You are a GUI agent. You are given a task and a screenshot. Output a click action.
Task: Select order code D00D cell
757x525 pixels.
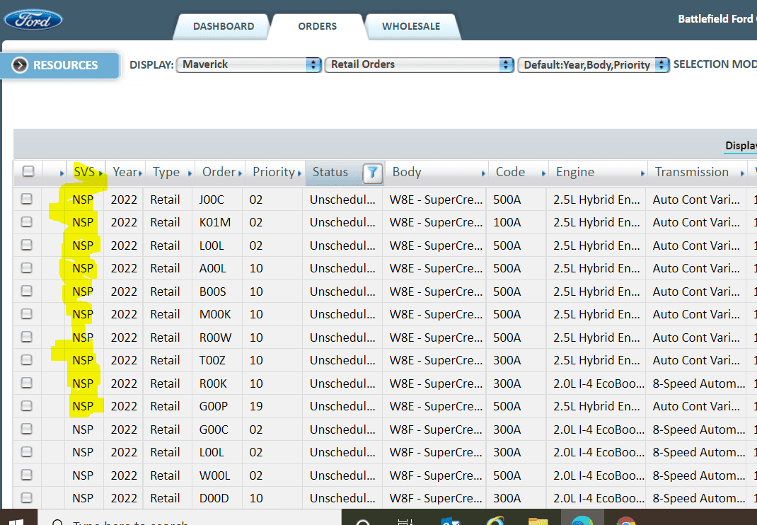point(214,498)
